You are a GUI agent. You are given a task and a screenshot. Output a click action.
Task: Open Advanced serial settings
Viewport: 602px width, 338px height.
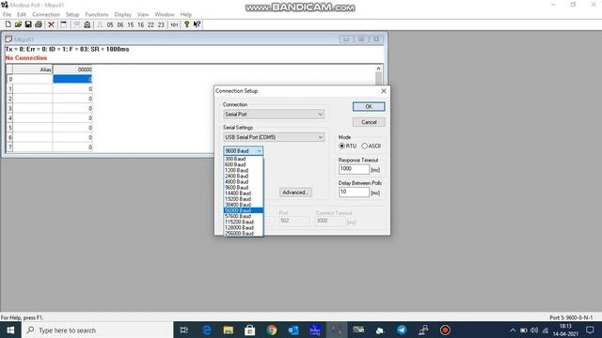pyautogui.click(x=295, y=192)
